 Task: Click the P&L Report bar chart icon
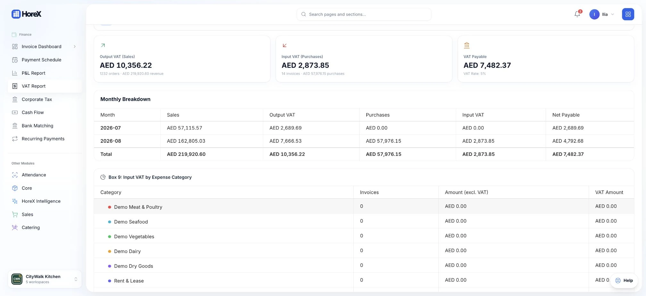[x=15, y=73]
